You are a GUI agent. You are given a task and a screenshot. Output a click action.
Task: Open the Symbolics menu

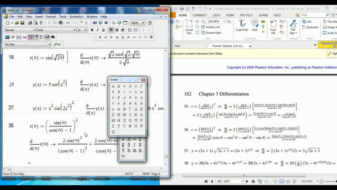pos(76,17)
